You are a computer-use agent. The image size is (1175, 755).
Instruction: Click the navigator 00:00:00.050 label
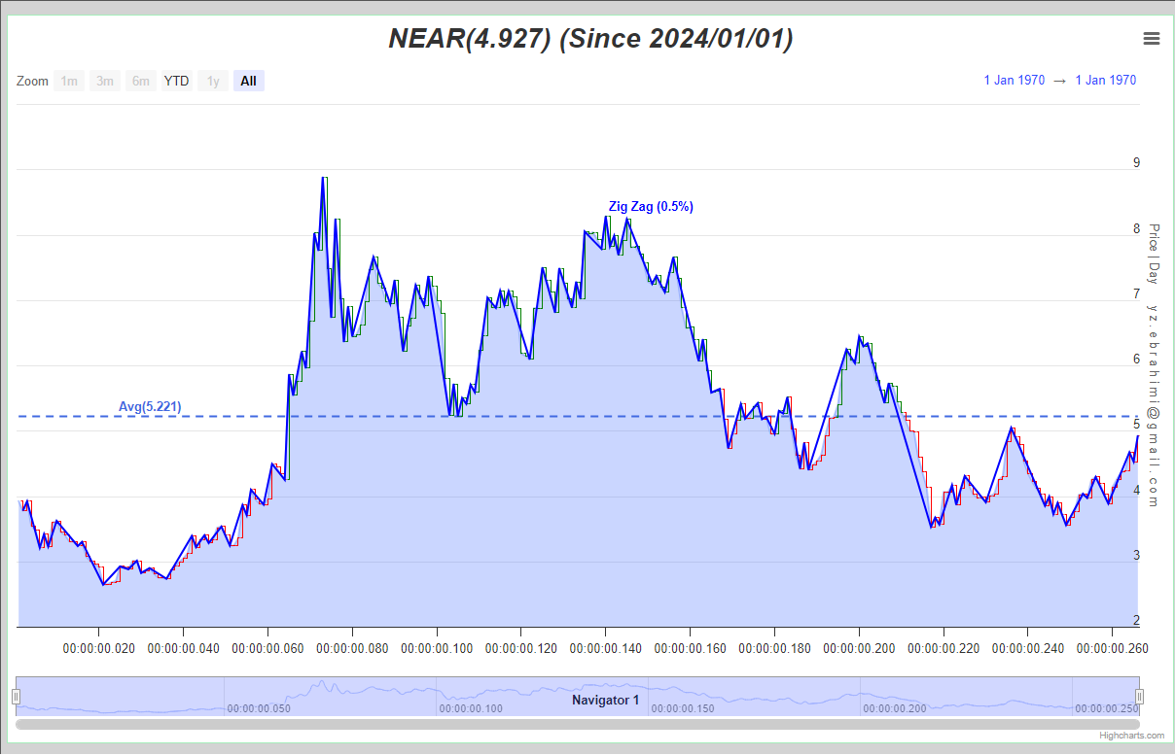(x=259, y=708)
